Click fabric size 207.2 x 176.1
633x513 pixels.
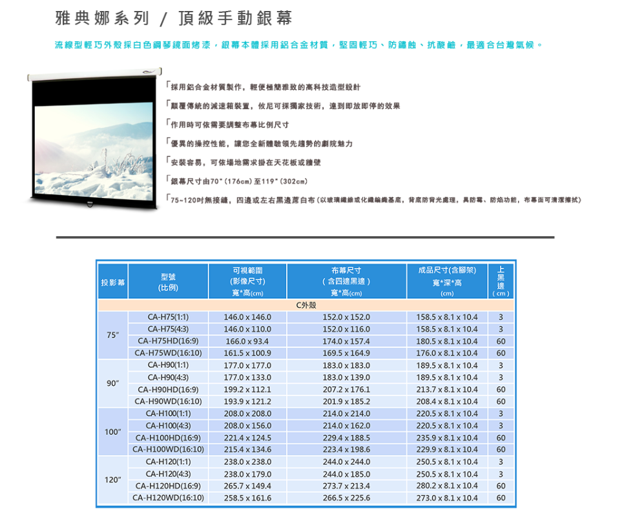pos(346,390)
